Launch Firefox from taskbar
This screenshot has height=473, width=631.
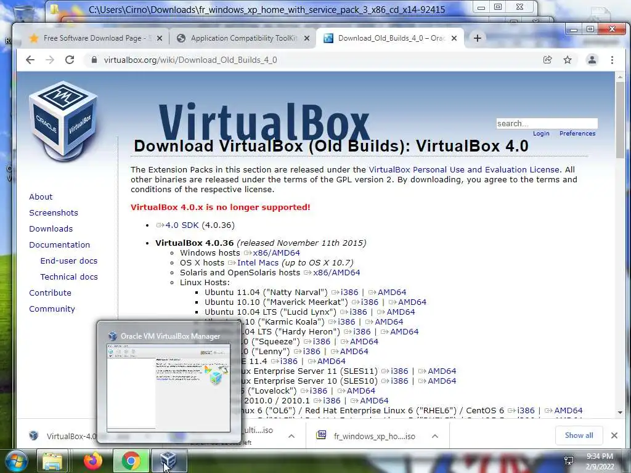[x=92, y=461]
